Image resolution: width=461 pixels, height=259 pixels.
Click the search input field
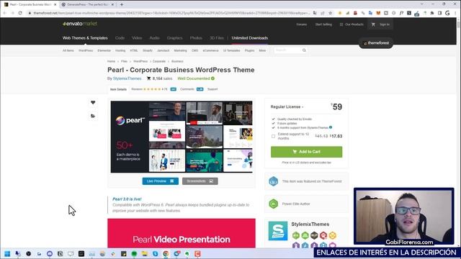point(288,50)
